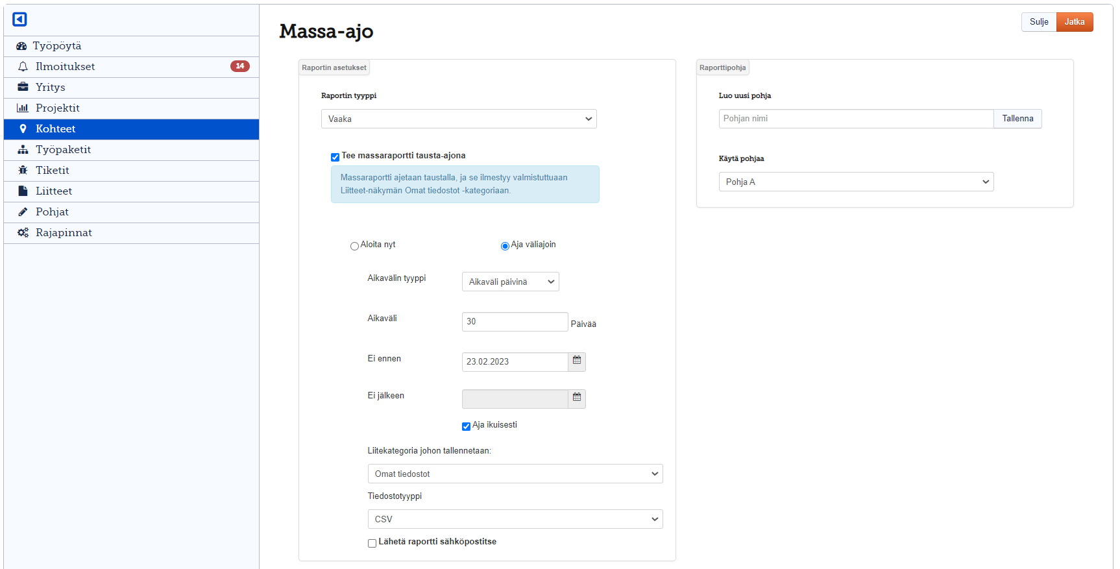
Task: Click the orange Jatka button
Action: tap(1075, 22)
